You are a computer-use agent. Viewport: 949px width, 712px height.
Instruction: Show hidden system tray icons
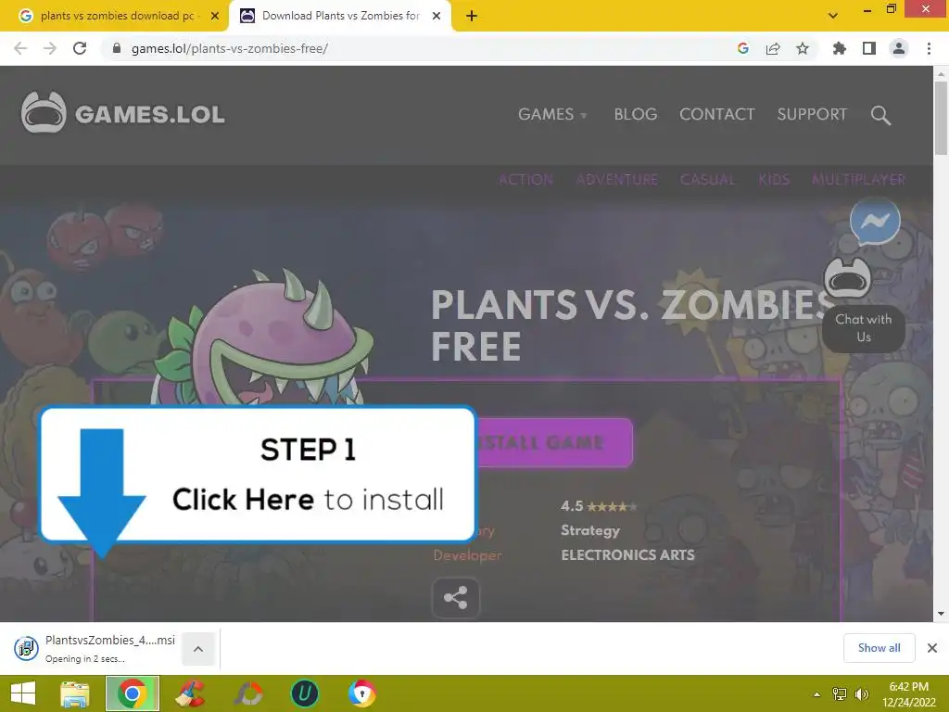click(x=817, y=694)
